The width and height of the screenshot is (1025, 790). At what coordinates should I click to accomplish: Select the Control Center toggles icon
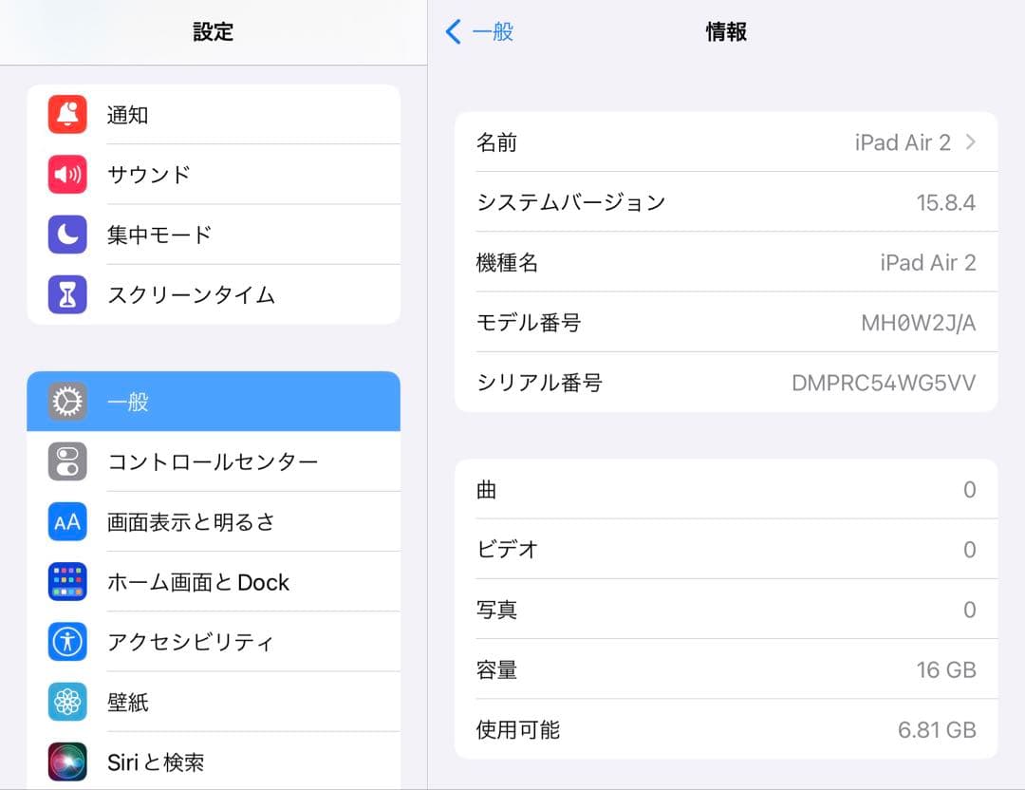click(x=66, y=461)
